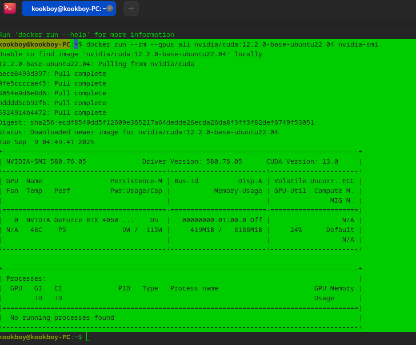This screenshot has height=345, width=416.
Task: Click the GPU temperature '48C'
Action: 36,230
